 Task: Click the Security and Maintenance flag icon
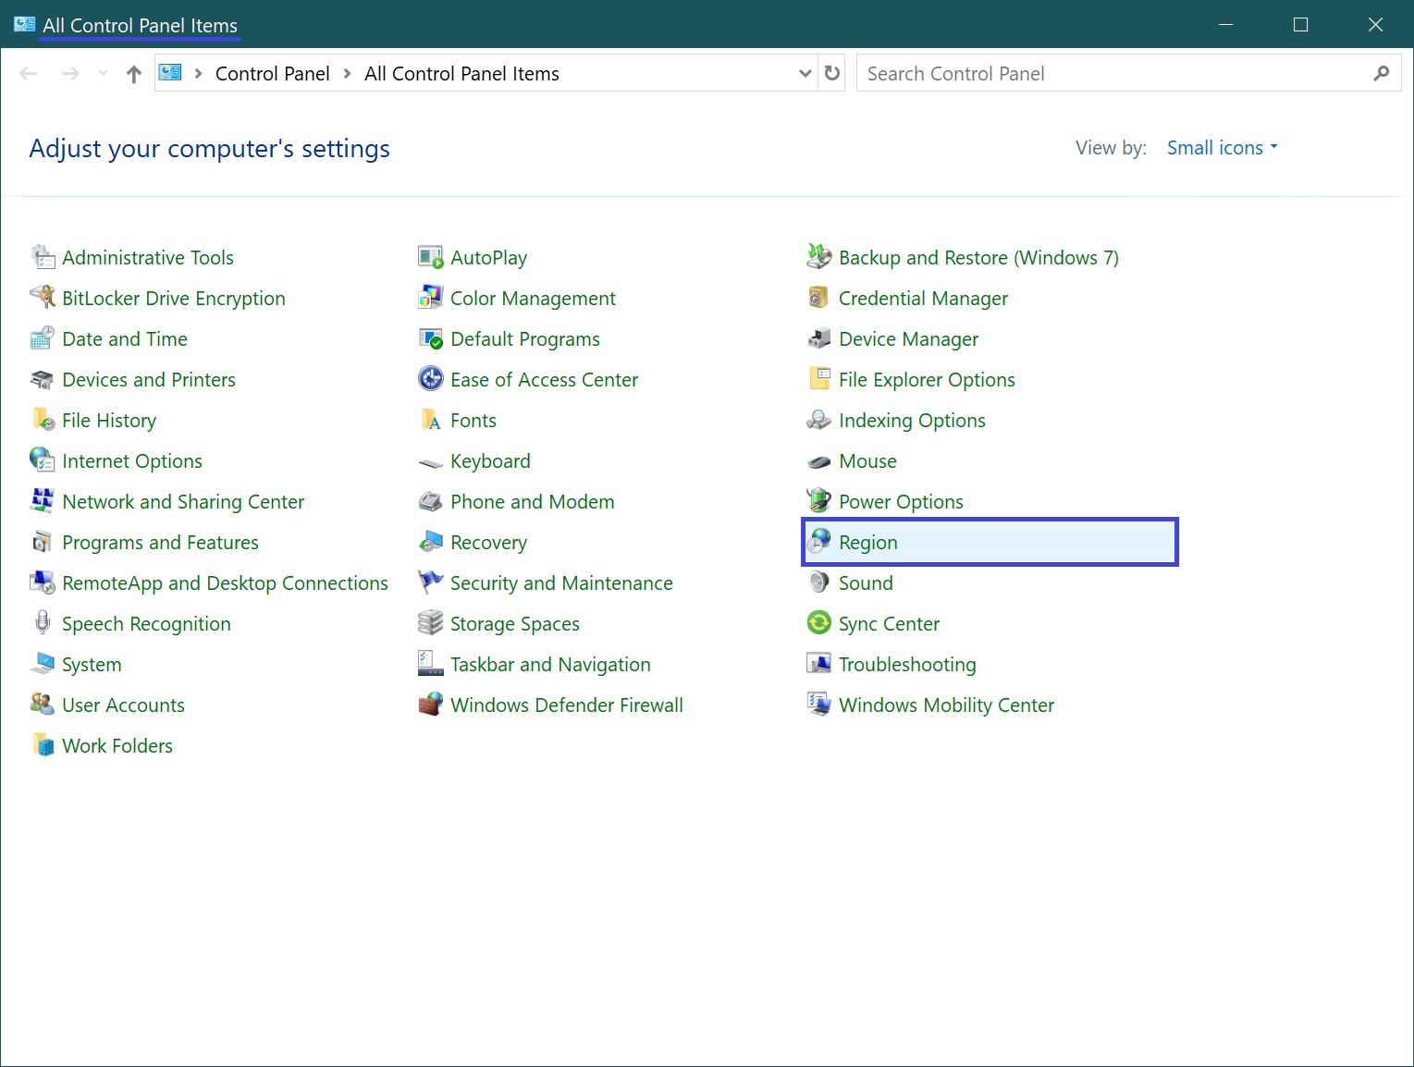[431, 583]
